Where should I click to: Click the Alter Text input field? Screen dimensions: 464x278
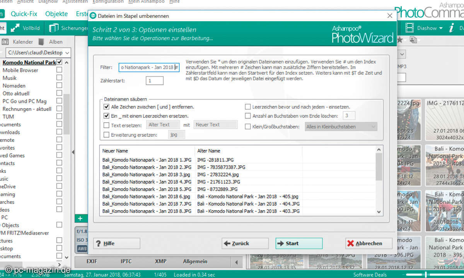163,125
